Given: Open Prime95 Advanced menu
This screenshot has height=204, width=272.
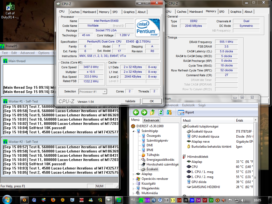Looking at the screenshot, I should 27,53.
